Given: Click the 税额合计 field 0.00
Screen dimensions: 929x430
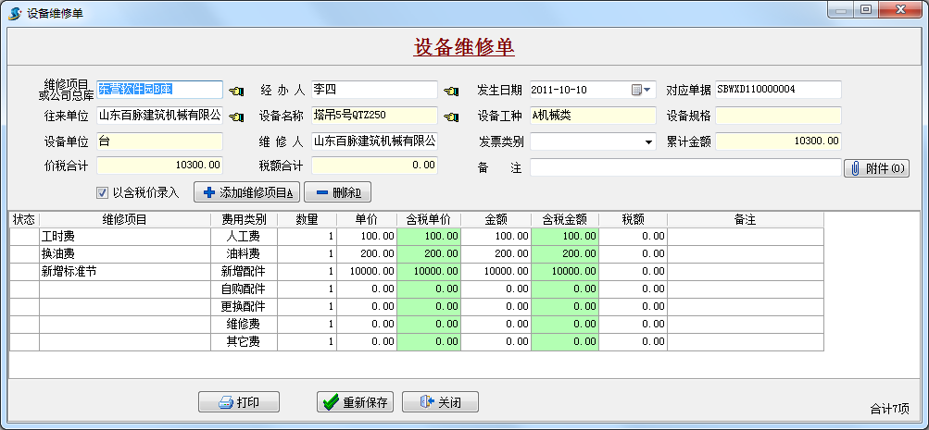Looking at the screenshot, I should pos(374,165).
